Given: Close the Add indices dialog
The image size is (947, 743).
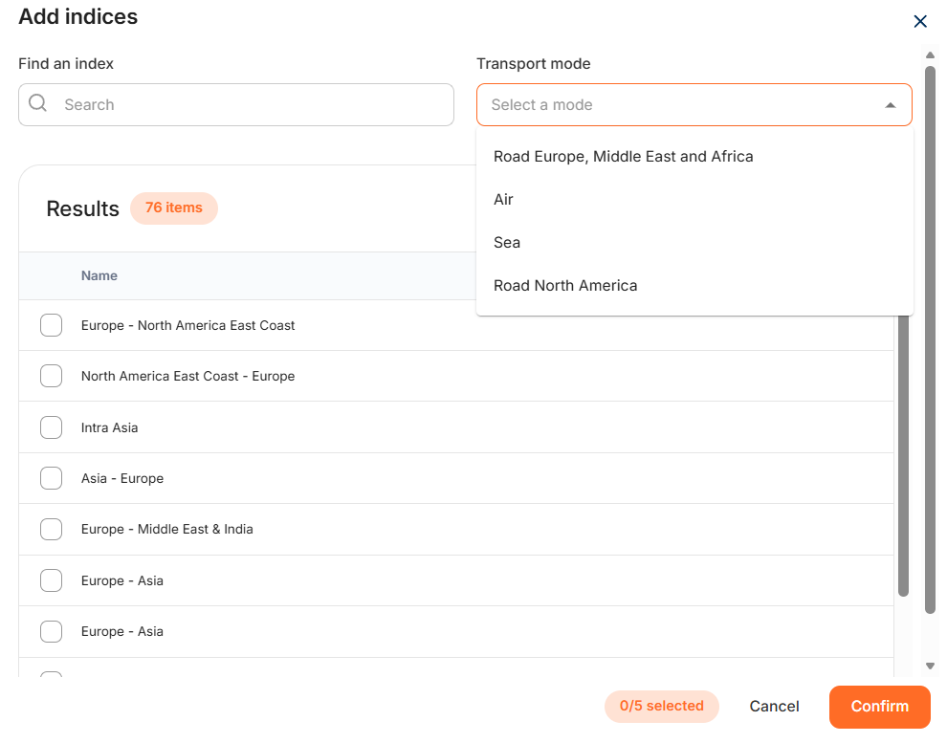Looking at the screenshot, I should 920,21.
